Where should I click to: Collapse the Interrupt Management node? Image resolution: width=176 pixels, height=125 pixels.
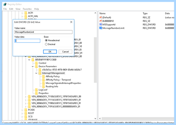click(x=36, y=73)
